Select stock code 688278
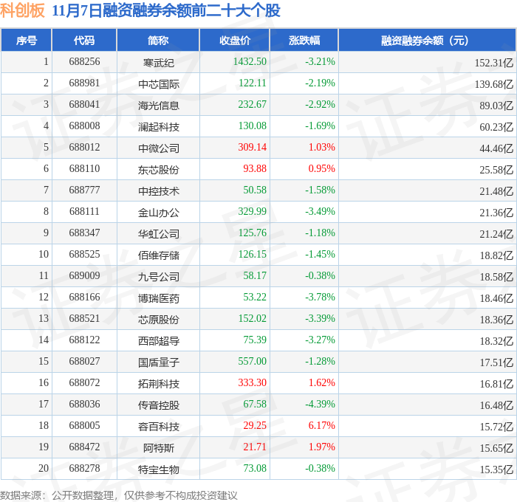517x502 pixels. 84,469
